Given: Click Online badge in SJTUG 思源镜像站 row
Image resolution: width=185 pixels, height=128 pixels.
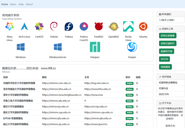Looking at the screenshot, I should click(129, 119).
